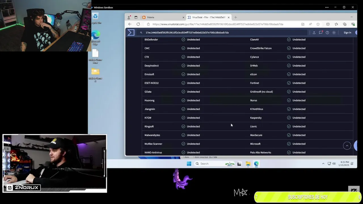Image resolution: width=363 pixels, height=204 pixels.
Task: Show hidden tray icons chevron
Action: [x=323, y=164]
